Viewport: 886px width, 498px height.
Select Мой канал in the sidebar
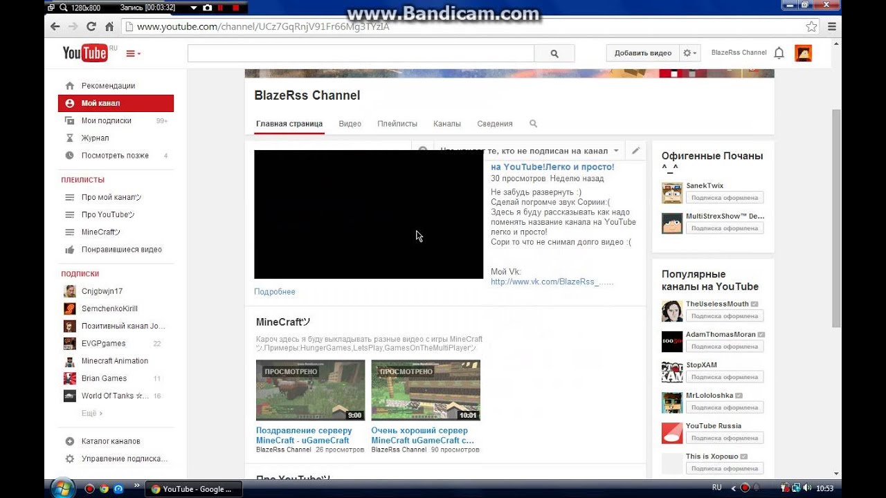tap(116, 103)
